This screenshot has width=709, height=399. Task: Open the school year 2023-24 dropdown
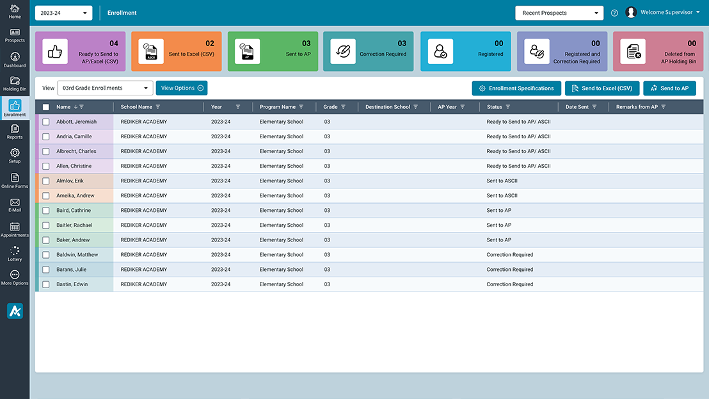[x=63, y=12]
